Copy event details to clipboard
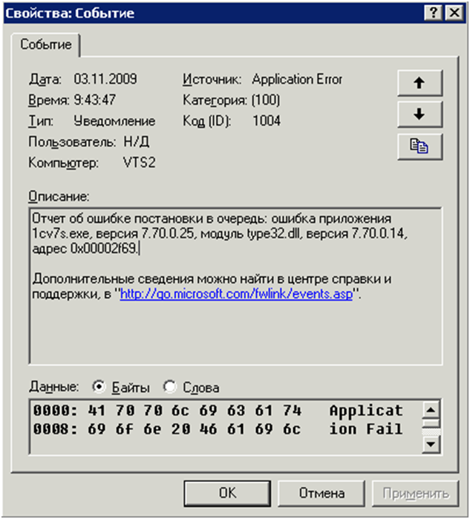470x519 pixels. [417, 146]
